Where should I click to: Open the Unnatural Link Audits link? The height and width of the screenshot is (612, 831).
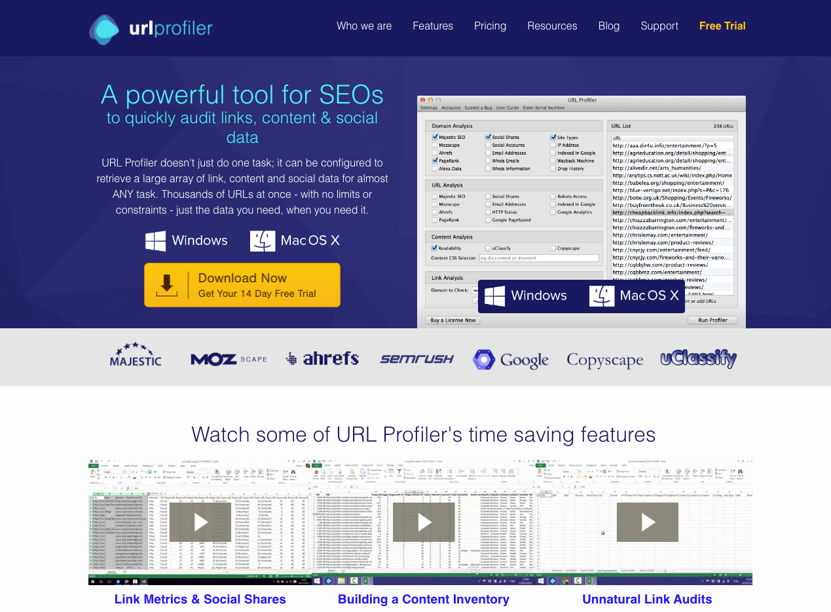[x=647, y=599]
